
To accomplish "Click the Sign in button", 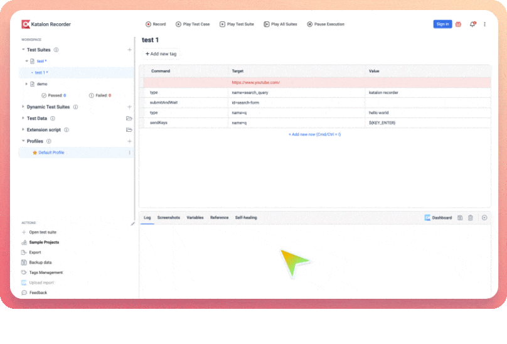I will (442, 24).
